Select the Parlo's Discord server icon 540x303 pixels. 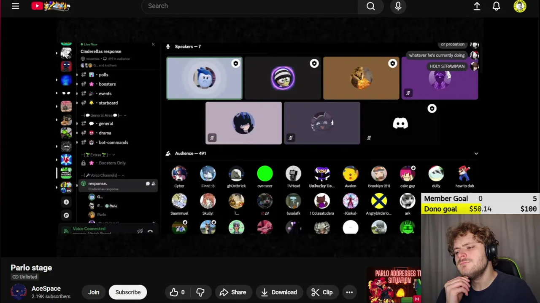(x=66, y=173)
